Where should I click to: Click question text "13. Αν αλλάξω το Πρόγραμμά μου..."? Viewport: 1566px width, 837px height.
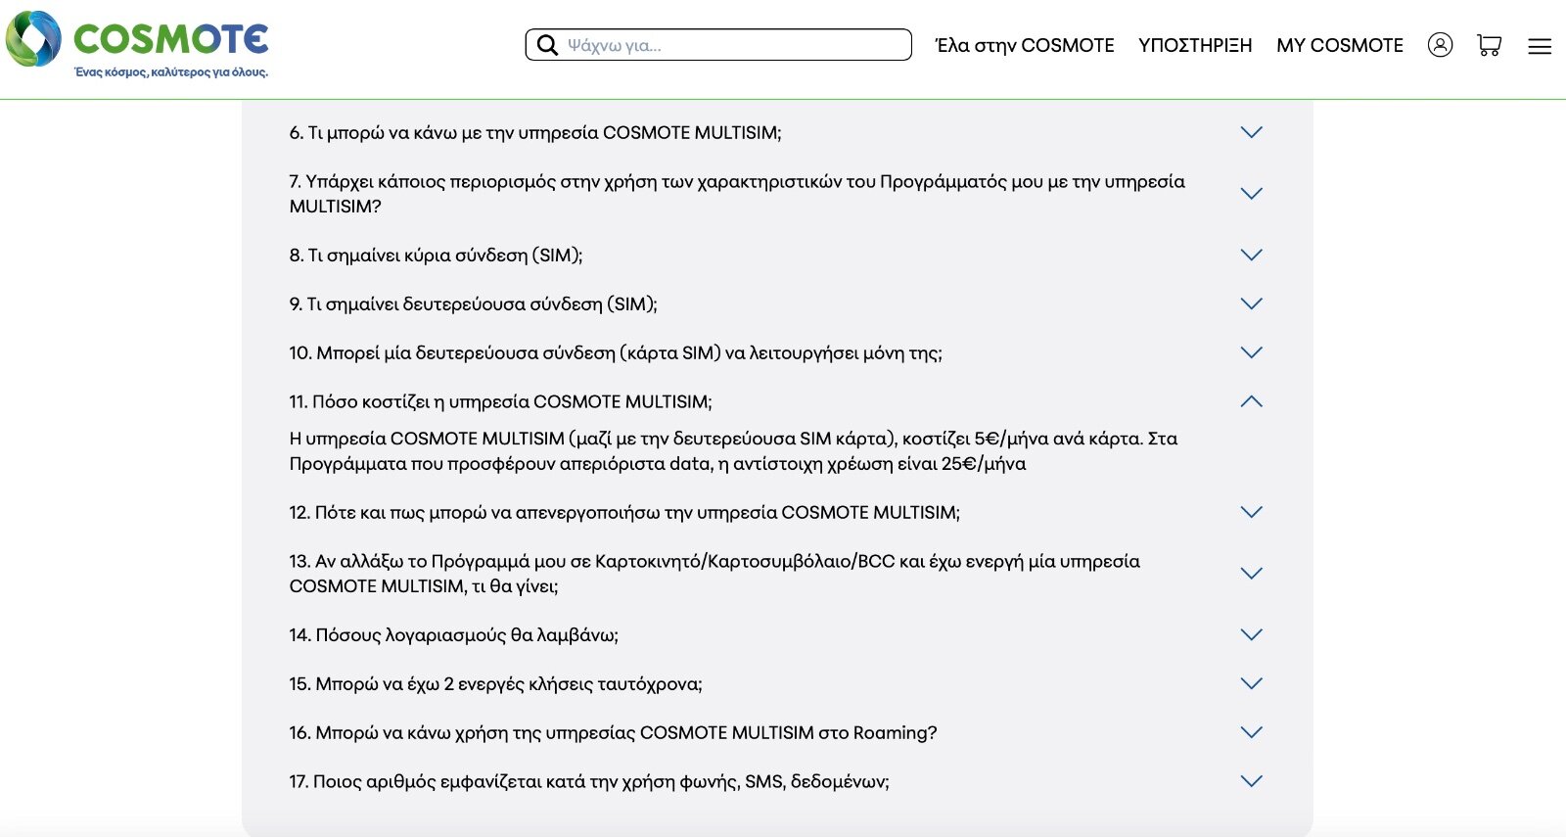(714, 574)
